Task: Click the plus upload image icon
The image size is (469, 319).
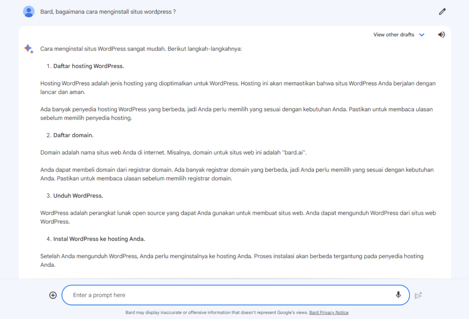Action: point(53,295)
